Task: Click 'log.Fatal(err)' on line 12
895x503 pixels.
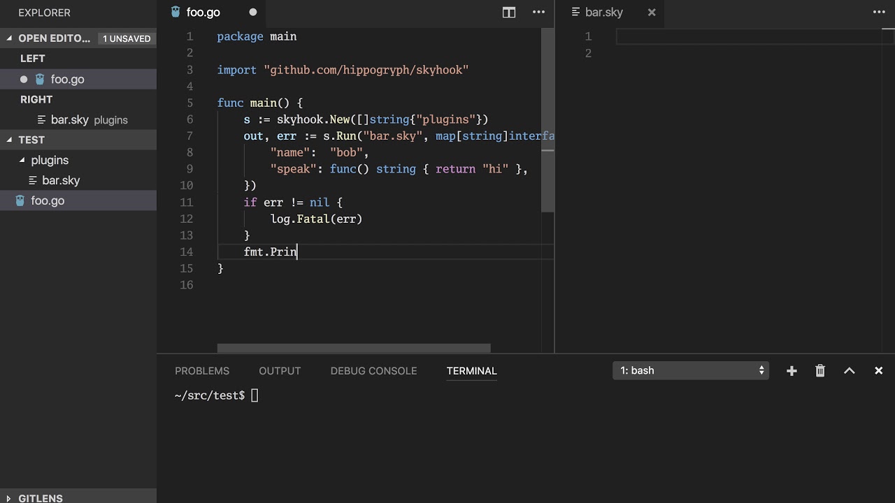Action: [316, 219]
